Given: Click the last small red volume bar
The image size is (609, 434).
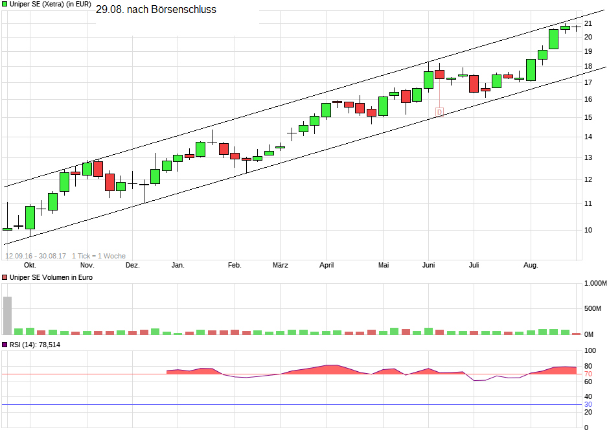Looking at the screenshot, I should click(577, 334).
